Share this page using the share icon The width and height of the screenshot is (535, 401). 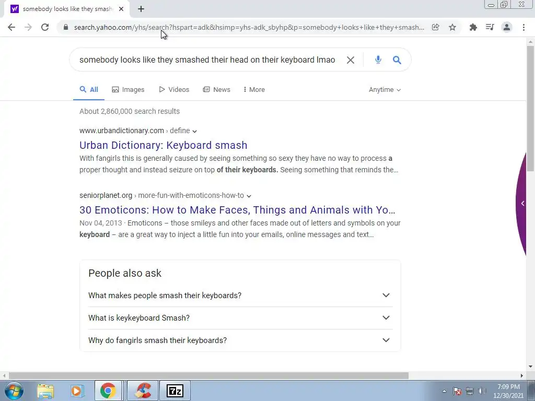click(x=435, y=27)
